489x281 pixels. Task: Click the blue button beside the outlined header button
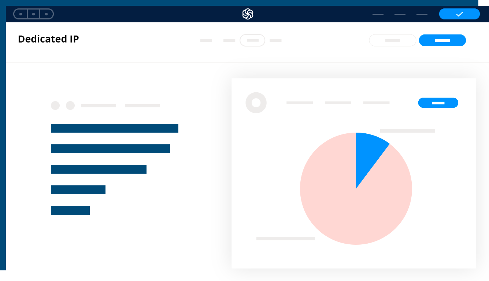pyautogui.click(x=442, y=40)
